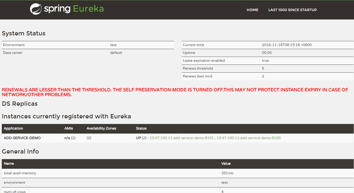Click the DS Replicas heading
This screenshot has width=354, height=193.
(x=20, y=104)
